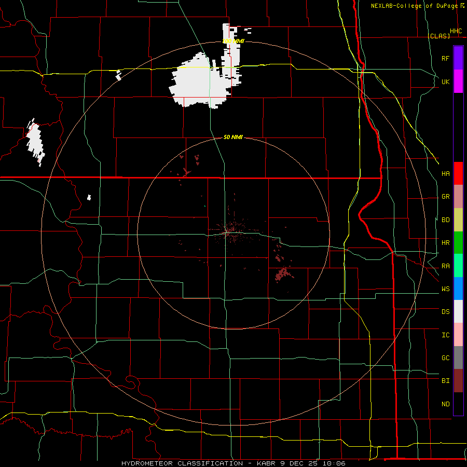Click the IC legend label

(445, 335)
